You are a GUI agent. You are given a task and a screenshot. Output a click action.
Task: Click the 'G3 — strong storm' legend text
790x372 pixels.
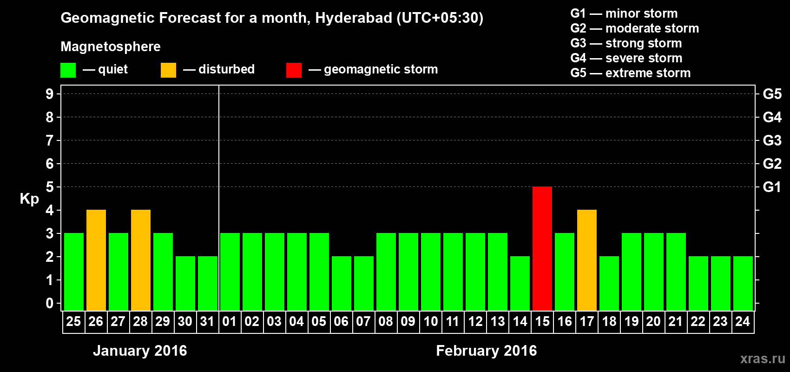[626, 43]
